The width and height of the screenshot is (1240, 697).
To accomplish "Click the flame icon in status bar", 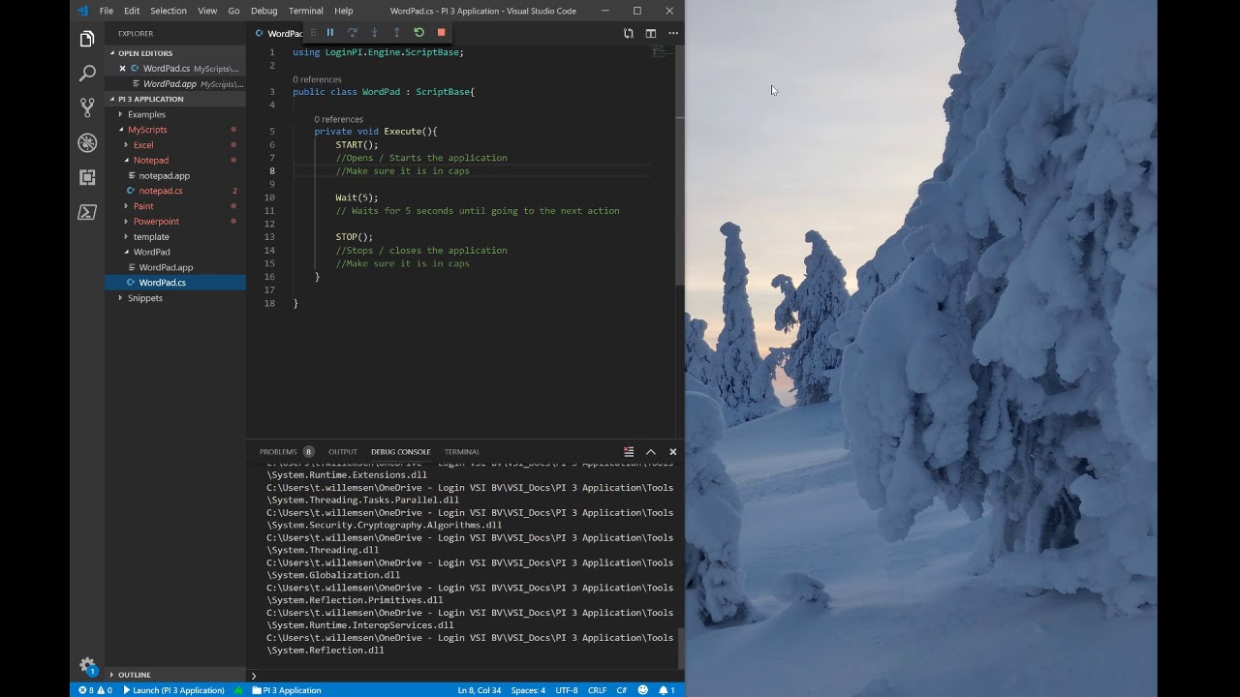I will point(238,690).
